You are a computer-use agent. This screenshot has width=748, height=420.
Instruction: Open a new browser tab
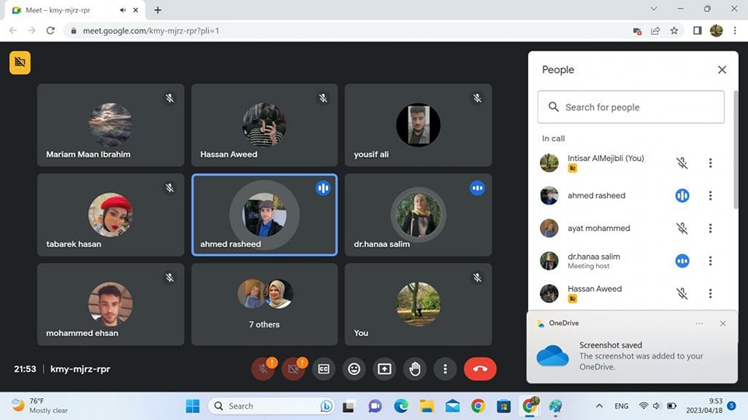point(158,10)
